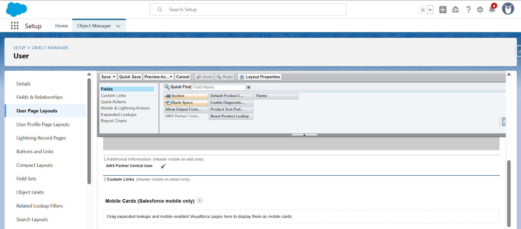Toggle the AWS Partner Central User checkbox

[163, 166]
